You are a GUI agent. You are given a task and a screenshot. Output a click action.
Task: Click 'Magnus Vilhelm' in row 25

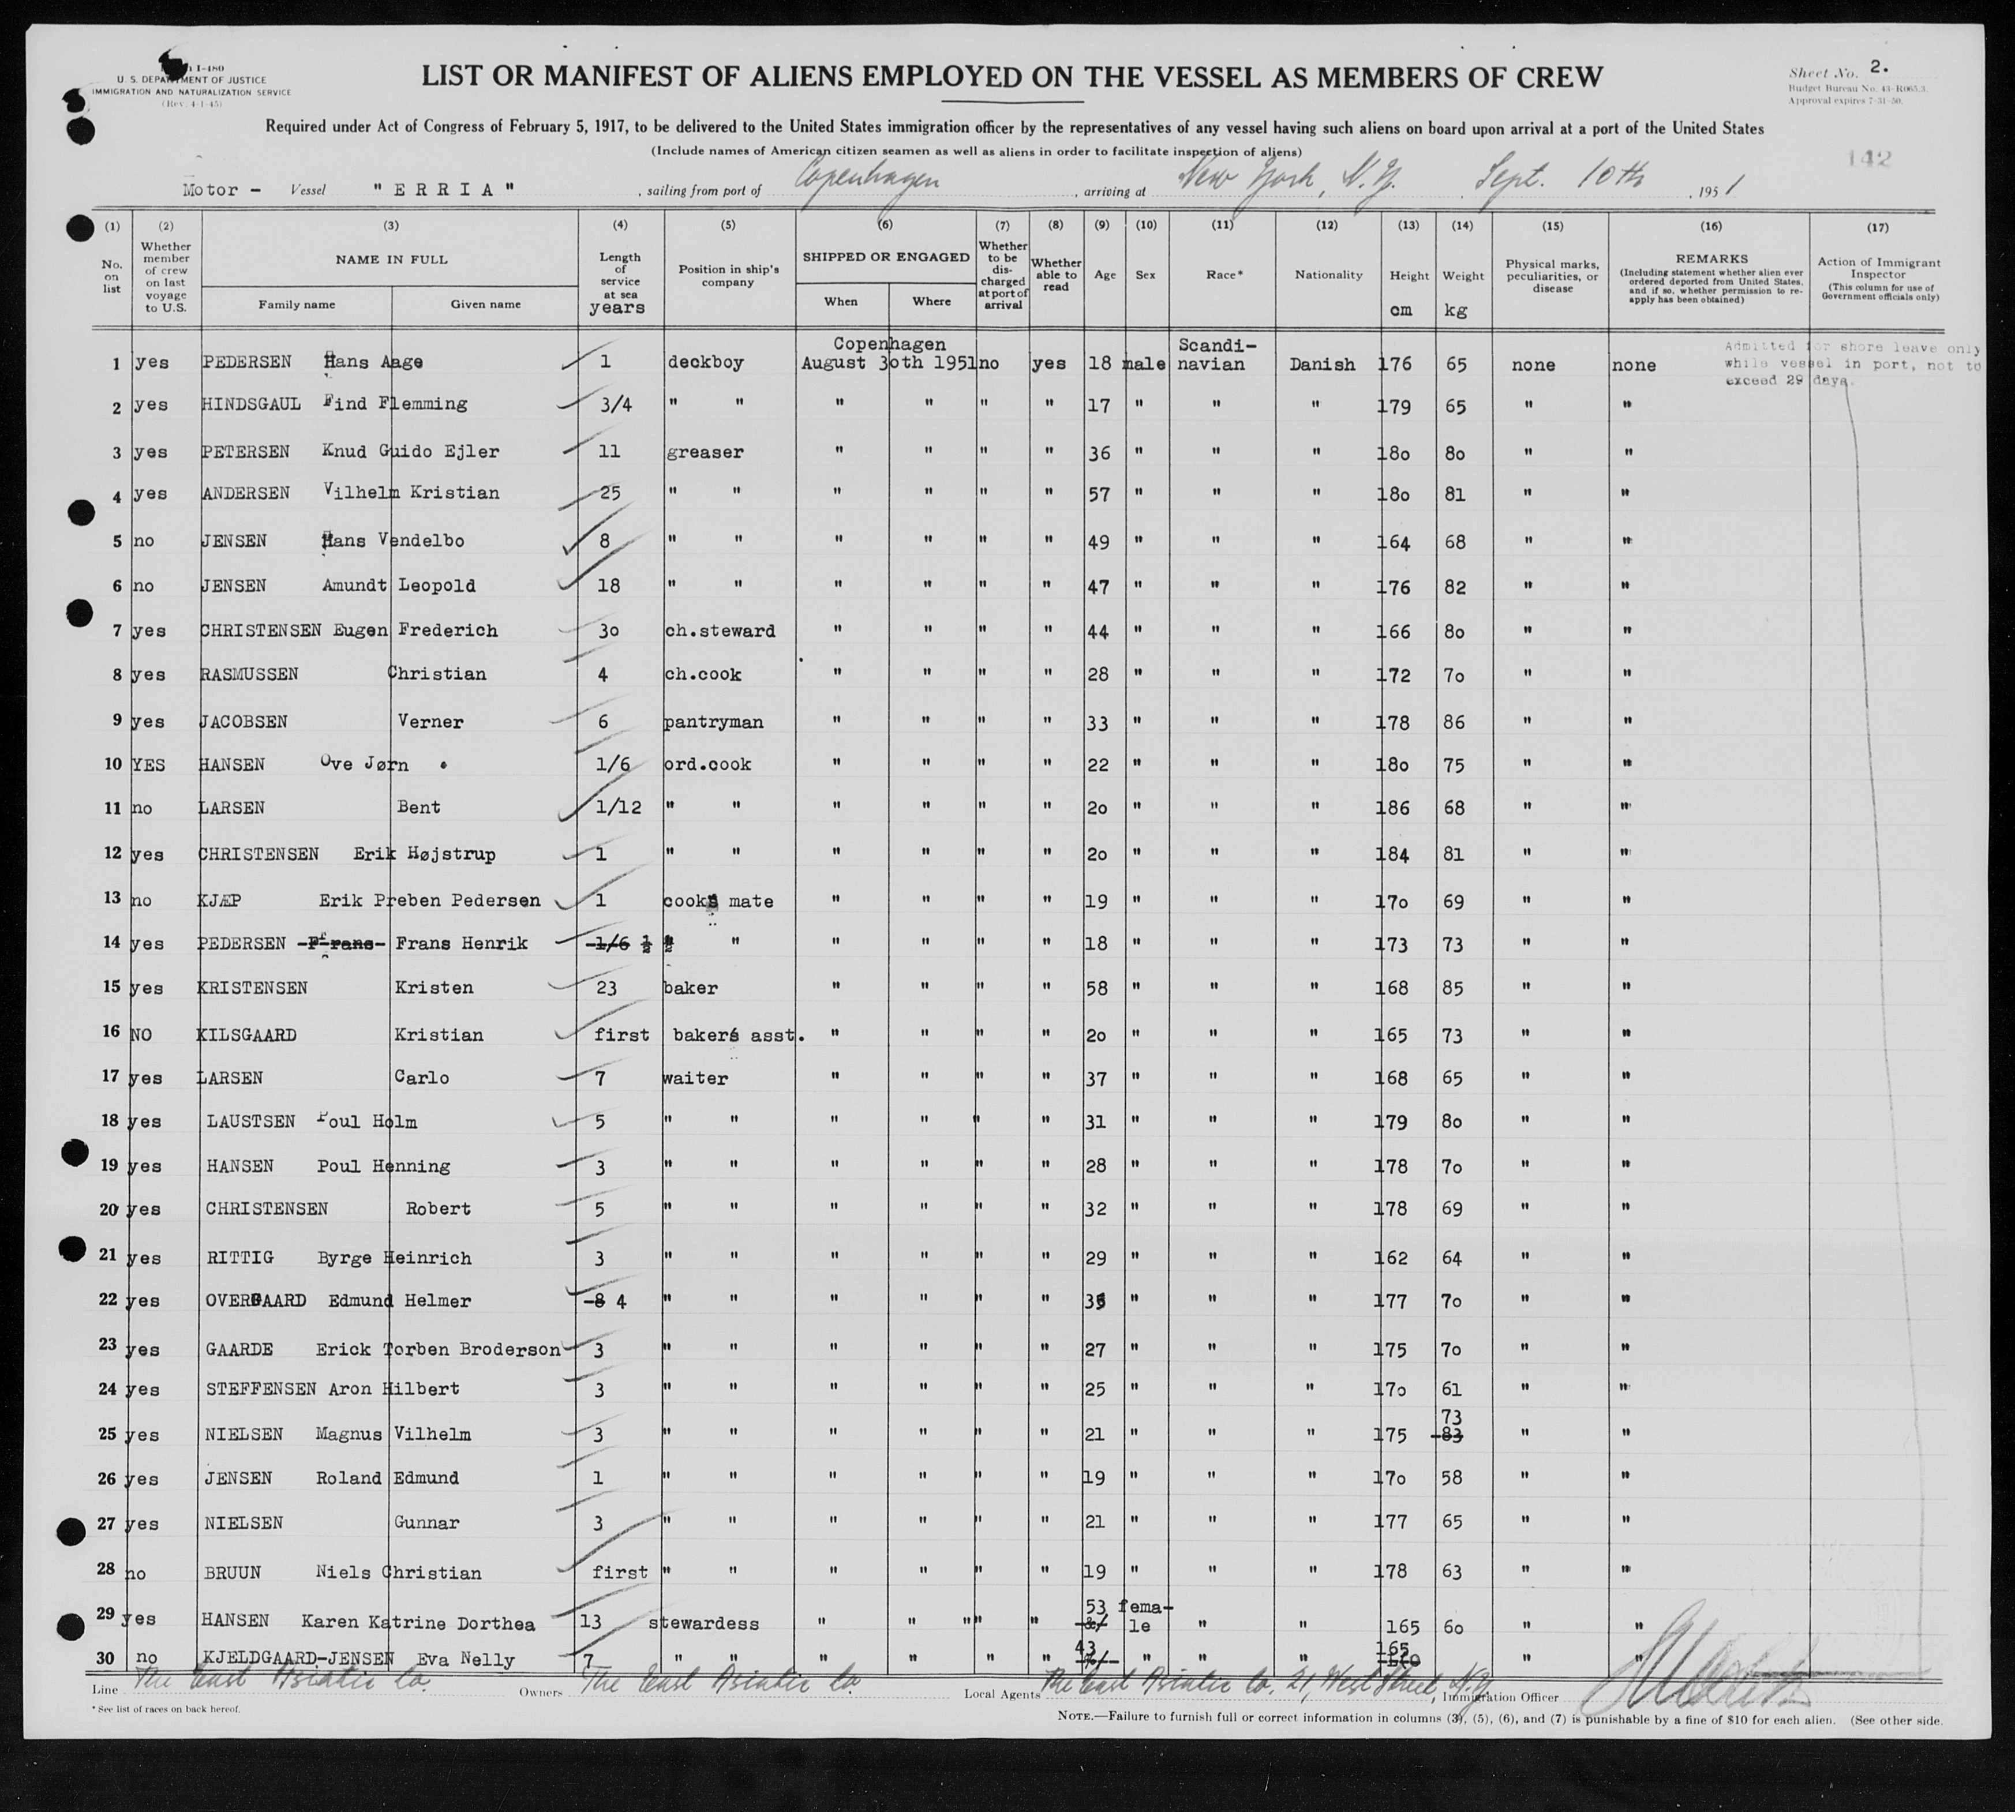click(x=394, y=1434)
